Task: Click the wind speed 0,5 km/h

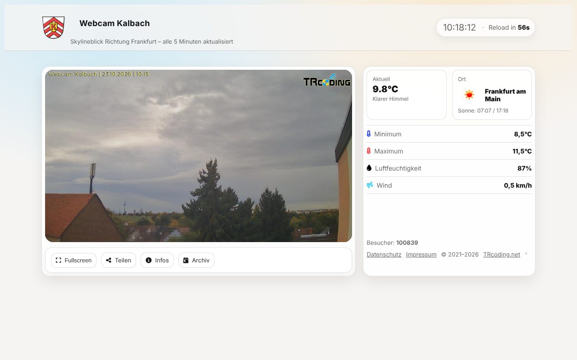Action: coord(518,185)
